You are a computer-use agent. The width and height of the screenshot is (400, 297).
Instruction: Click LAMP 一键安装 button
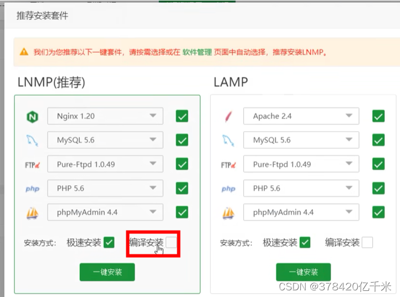click(303, 272)
